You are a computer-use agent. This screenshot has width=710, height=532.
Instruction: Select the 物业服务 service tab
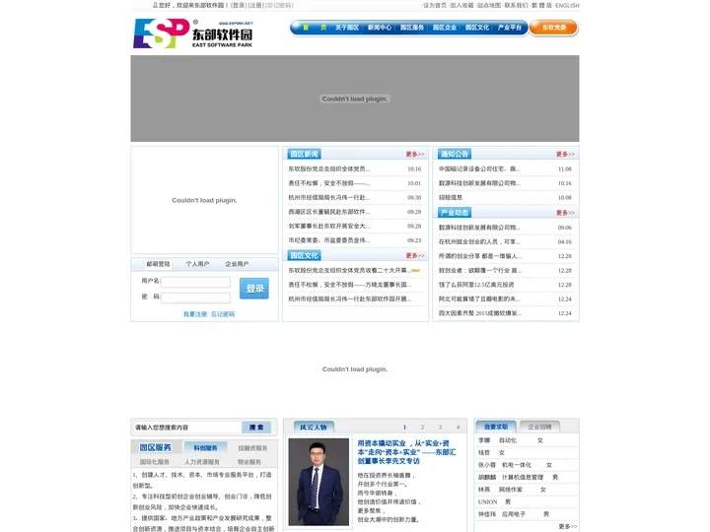pos(249,462)
